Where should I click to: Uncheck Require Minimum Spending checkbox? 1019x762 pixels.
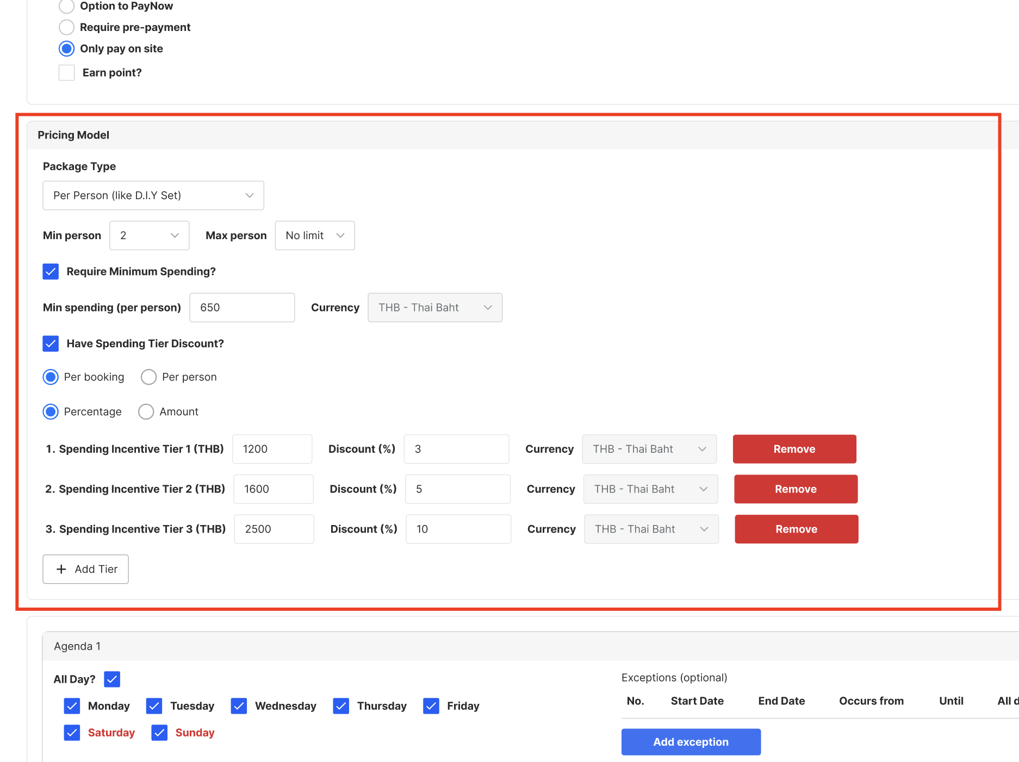(x=51, y=272)
